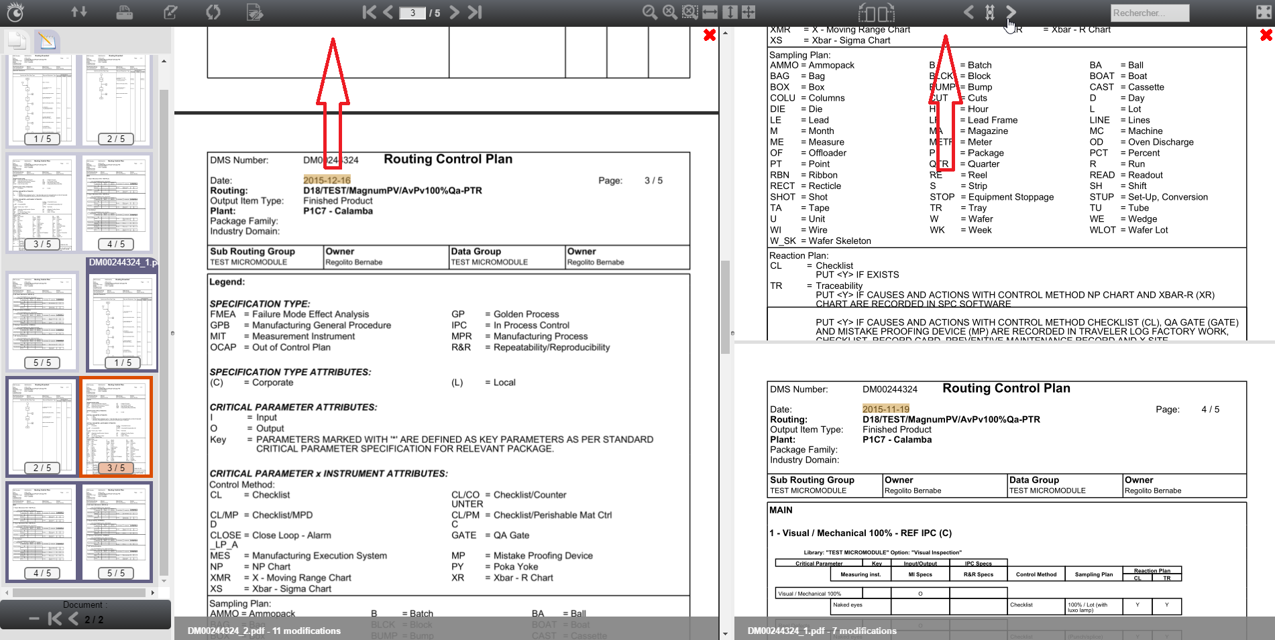
Task: Select the annotations notepad tab
Action: pos(47,42)
